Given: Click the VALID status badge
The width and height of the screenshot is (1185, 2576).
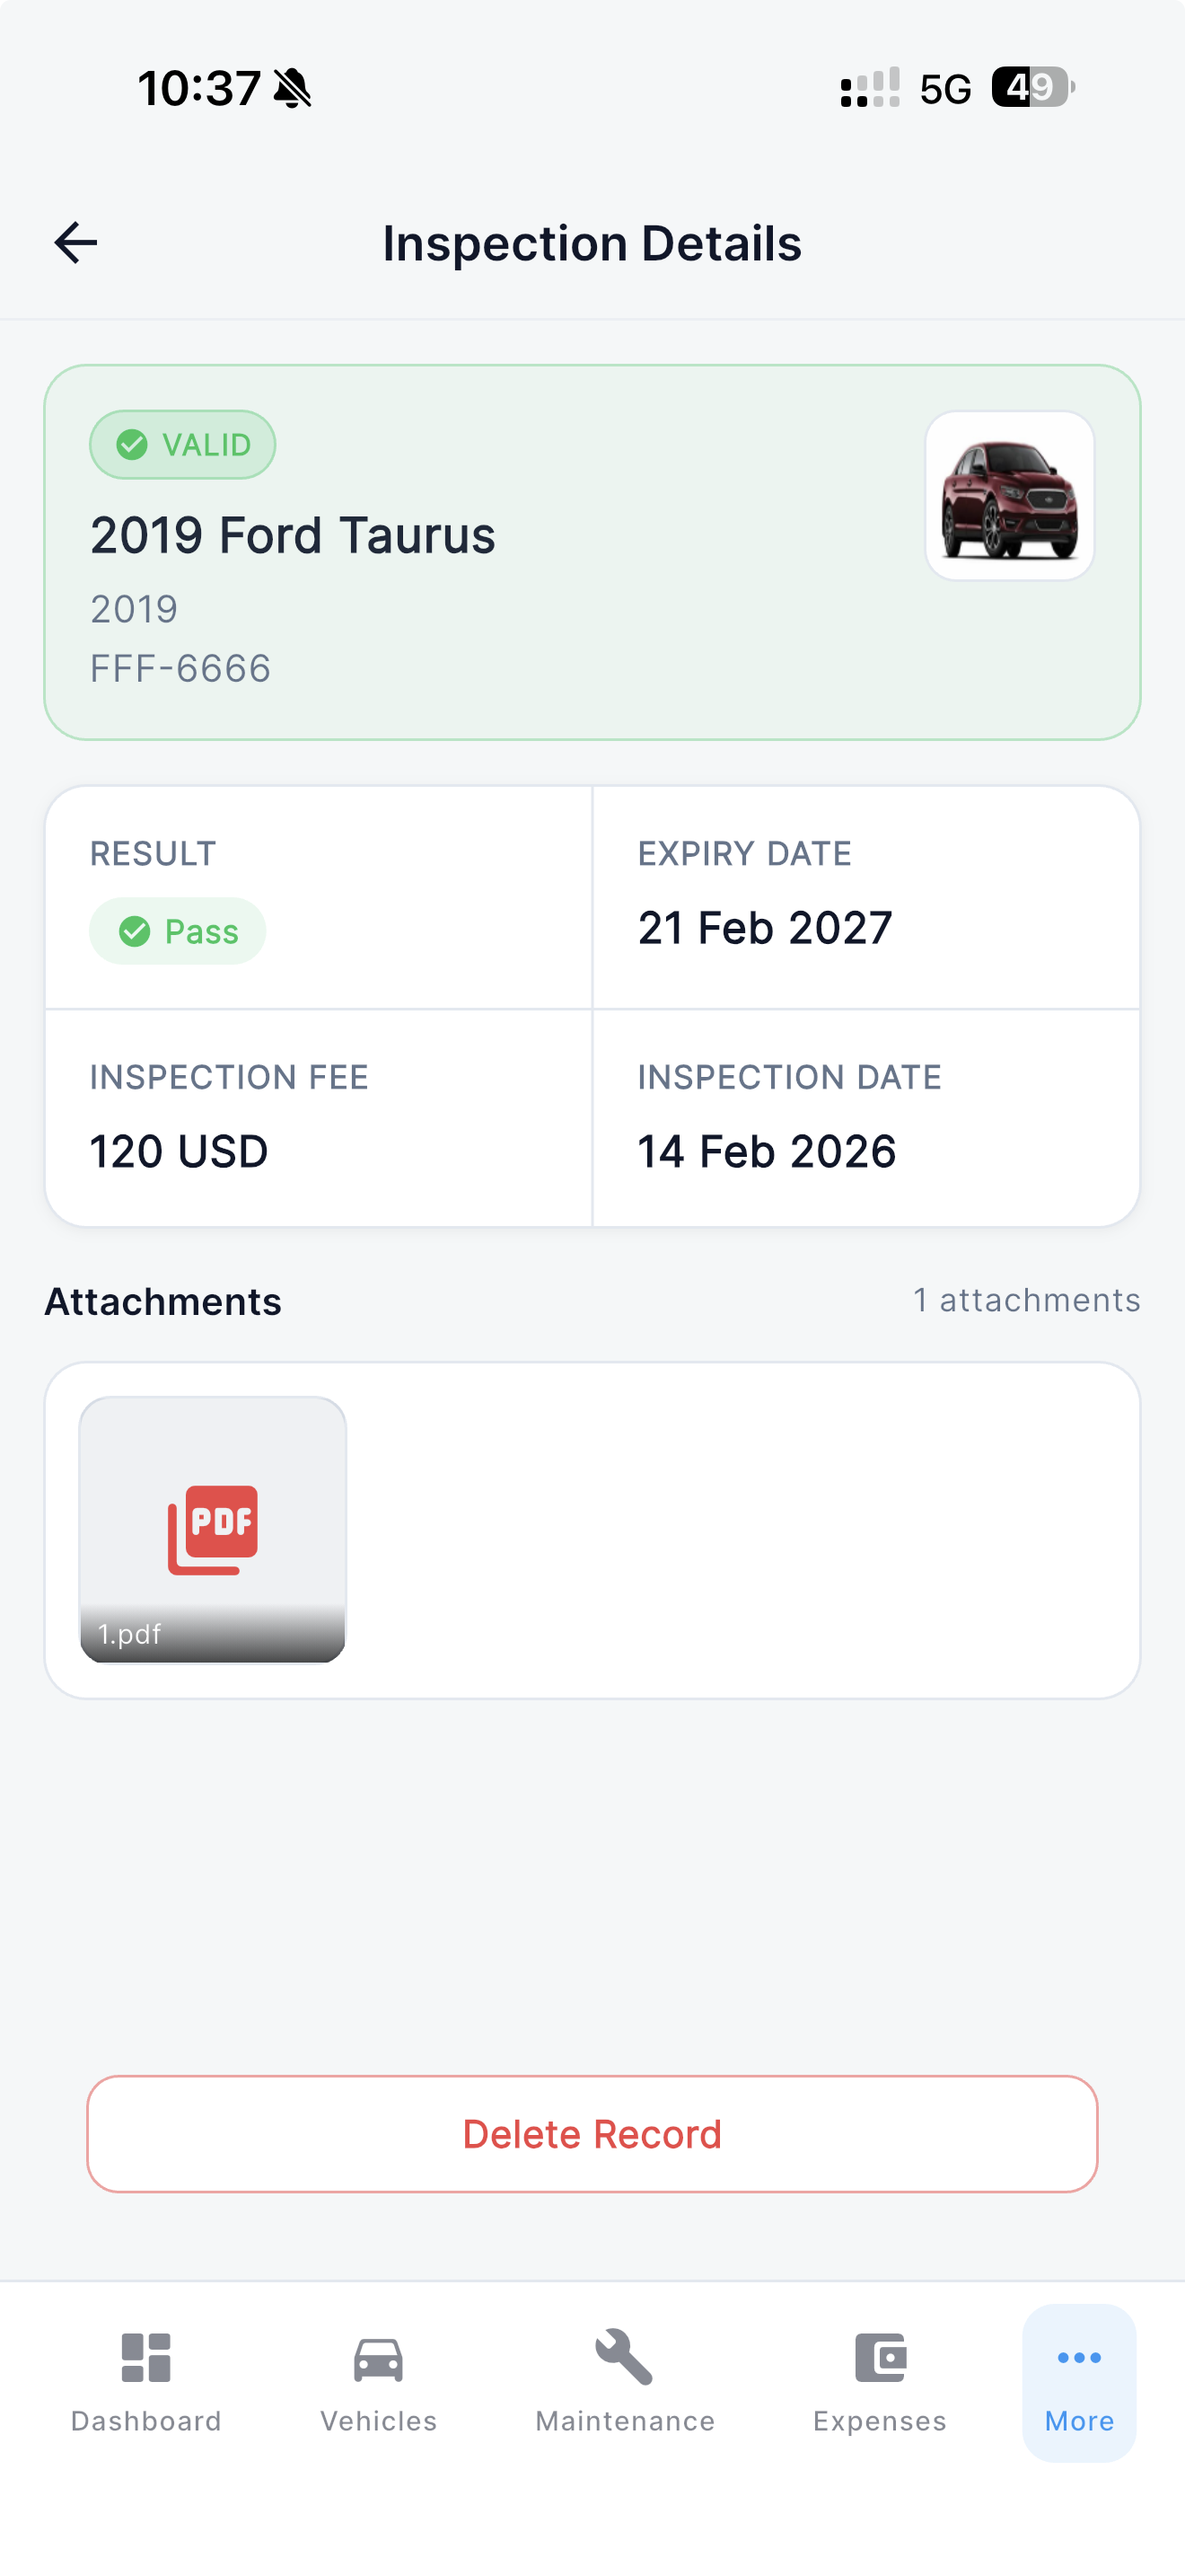Looking at the screenshot, I should click(183, 445).
